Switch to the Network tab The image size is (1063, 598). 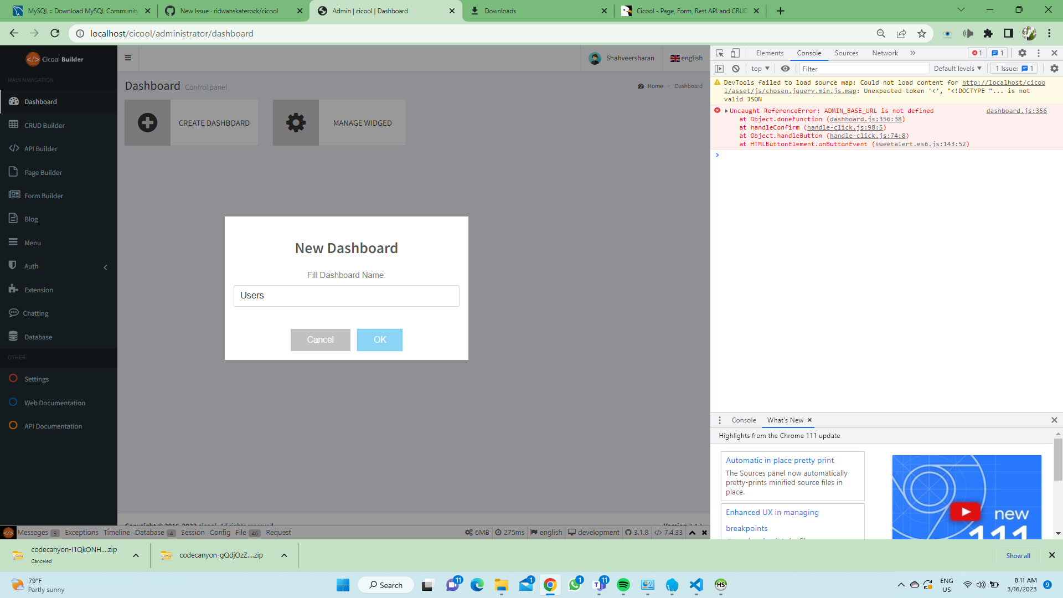884,53
